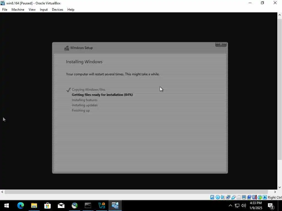Click the recording status icon
Image resolution: width=282 pixels, height=211 pixels.
point(249,197)
